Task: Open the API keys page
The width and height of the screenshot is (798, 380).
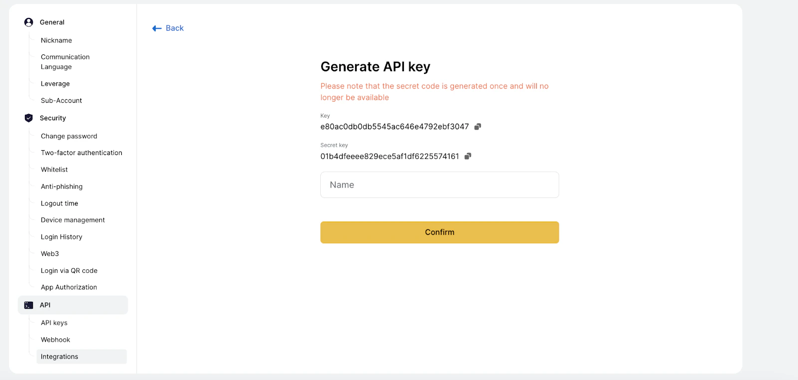Action: click(x=54, y=323)
